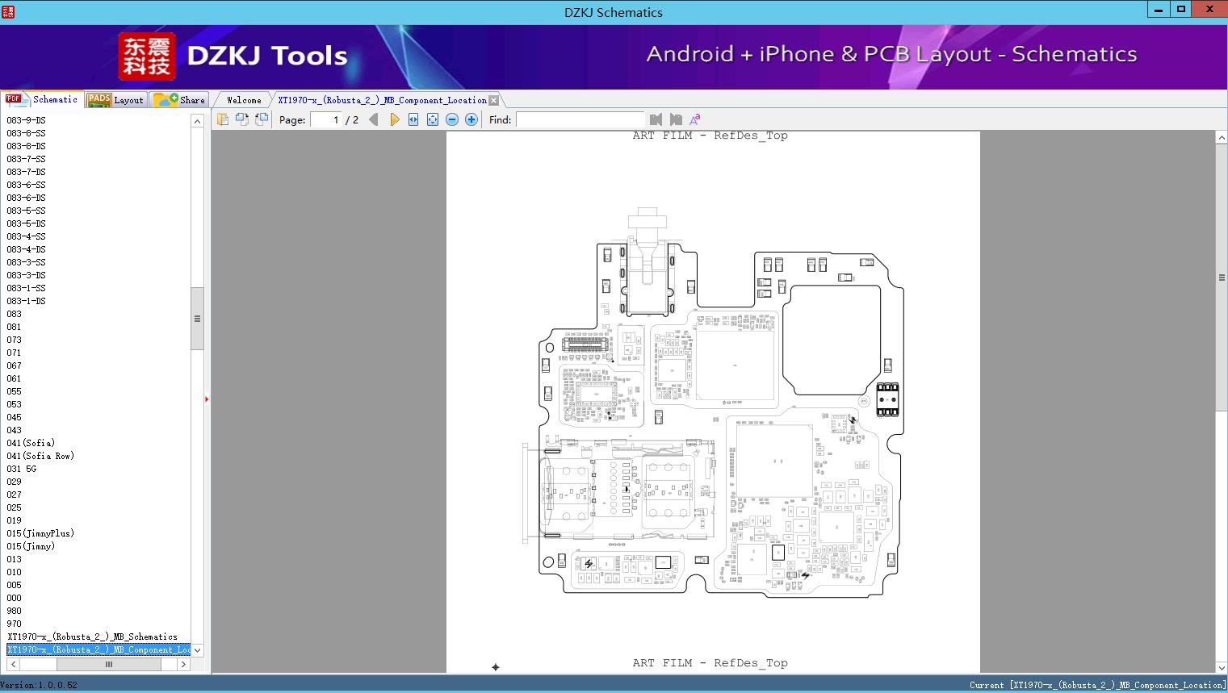Image resolution: width=1228 pixels, height=693 pixels.
Task: Find next match icon
Action: [676, 119]
